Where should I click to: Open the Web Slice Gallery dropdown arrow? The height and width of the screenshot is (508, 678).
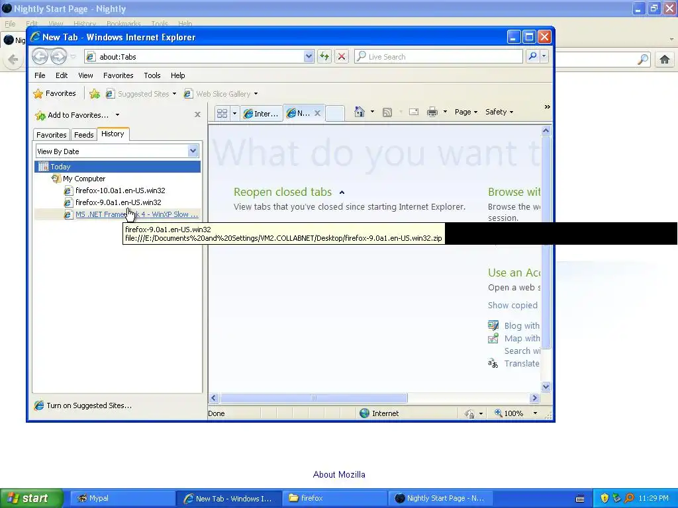point(256,94)
